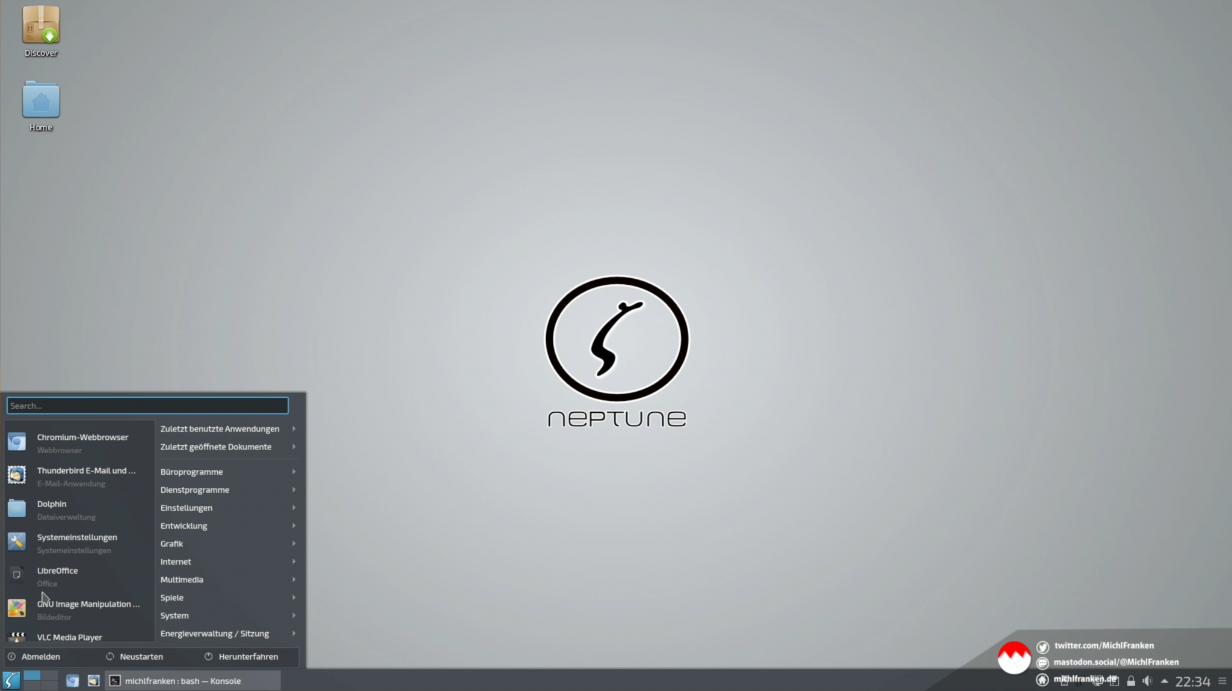Click the Home folder icon on desktop

(x=41, y=102)
